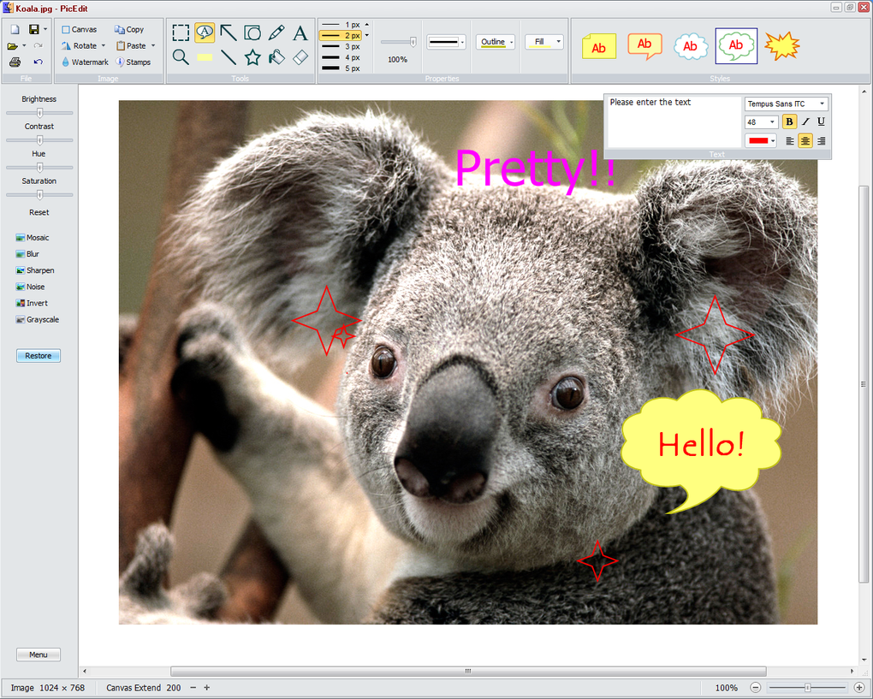
Task: Choose the Paint bucket fill tool
Action: [x=276, y=56]
